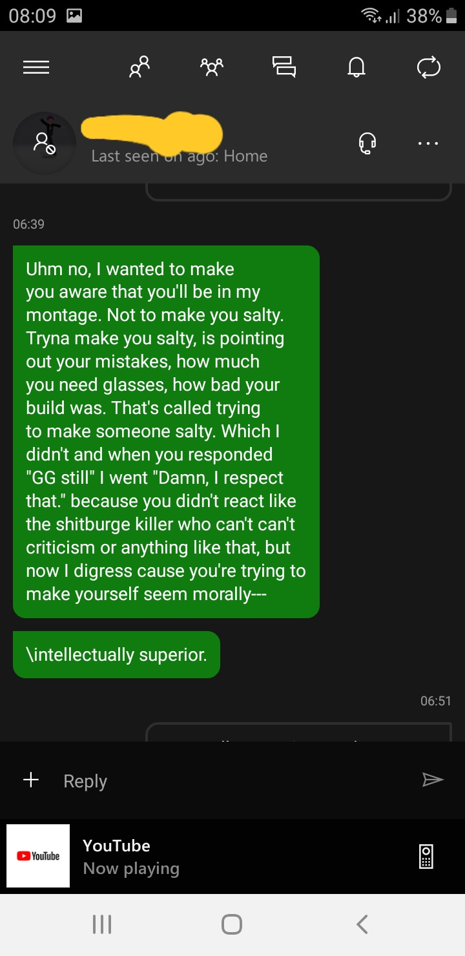Open the messages chat bubbles icon
The image size is (465, 956).
284,67
